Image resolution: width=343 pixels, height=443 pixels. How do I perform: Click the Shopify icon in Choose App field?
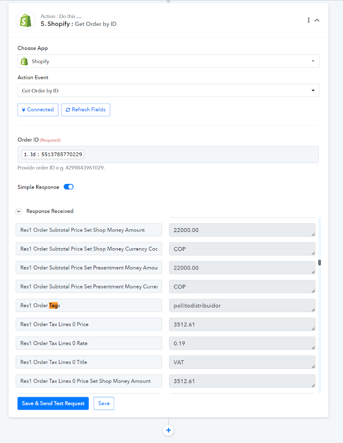25,61
